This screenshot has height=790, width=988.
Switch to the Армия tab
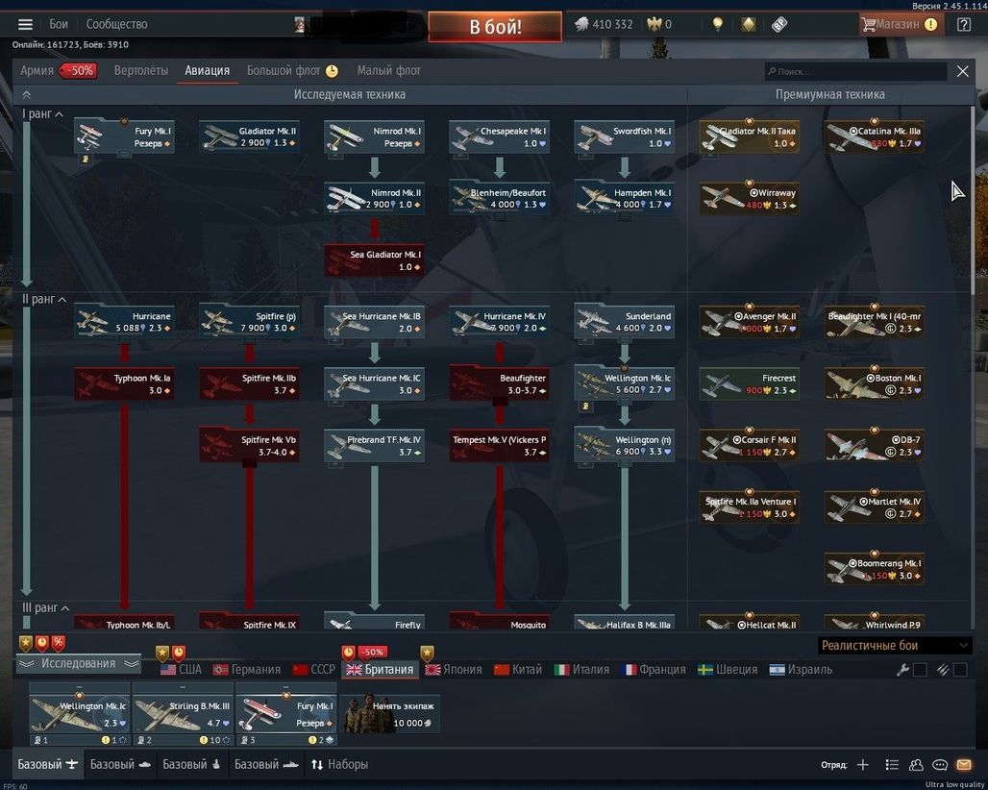[x=58, y=70]
